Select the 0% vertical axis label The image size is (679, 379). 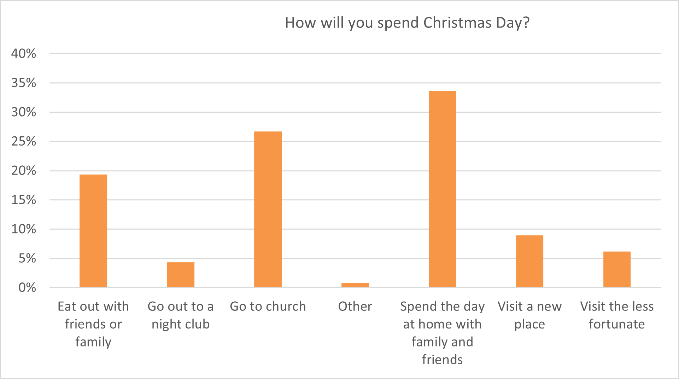(27, 288)
